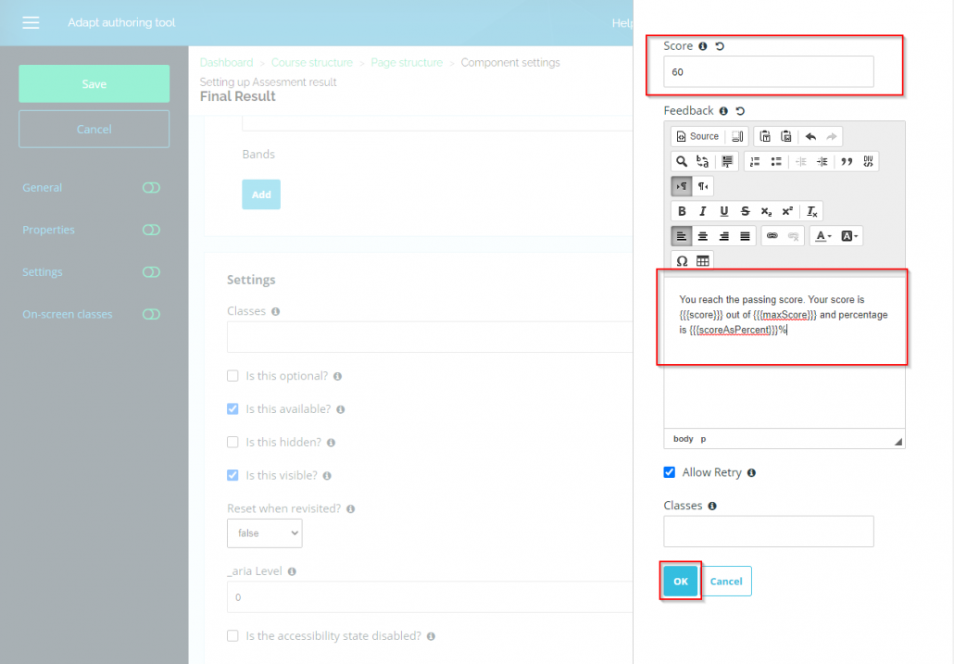Select the justify alignment option

point(745,235)
